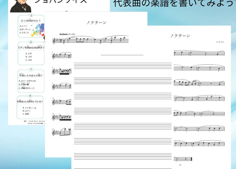Click the first blank staff on the writing sheet

pos(123,66)
